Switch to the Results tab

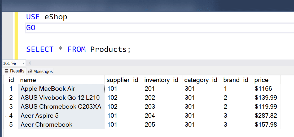point(14,71)
